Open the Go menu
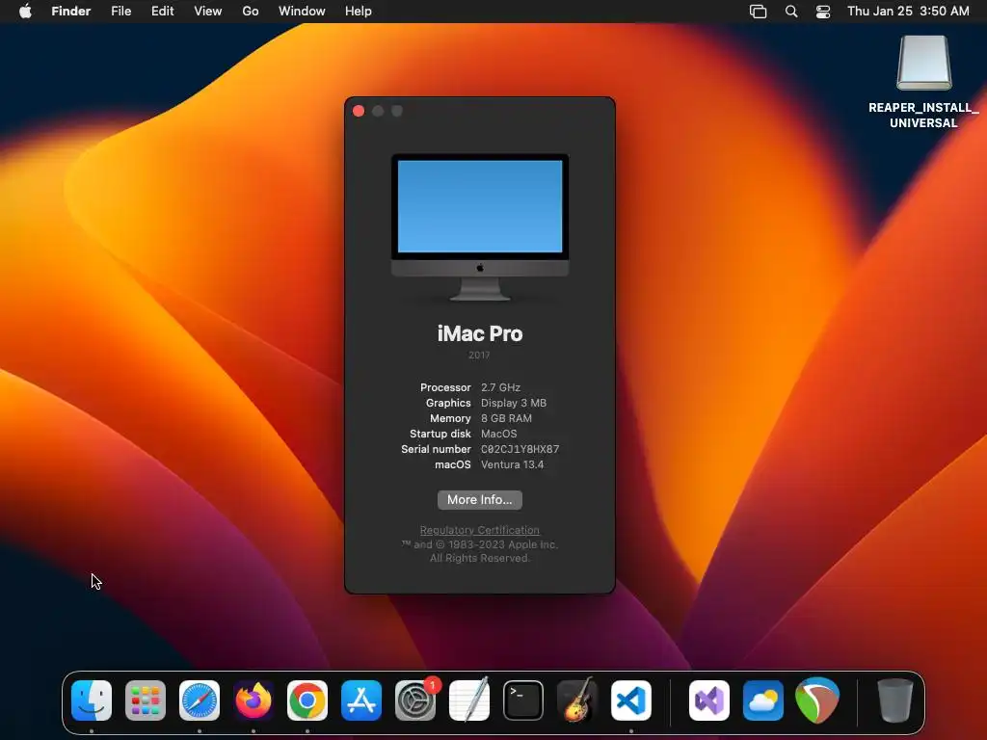This screenshot has height=740, width=987. (251, 12)
